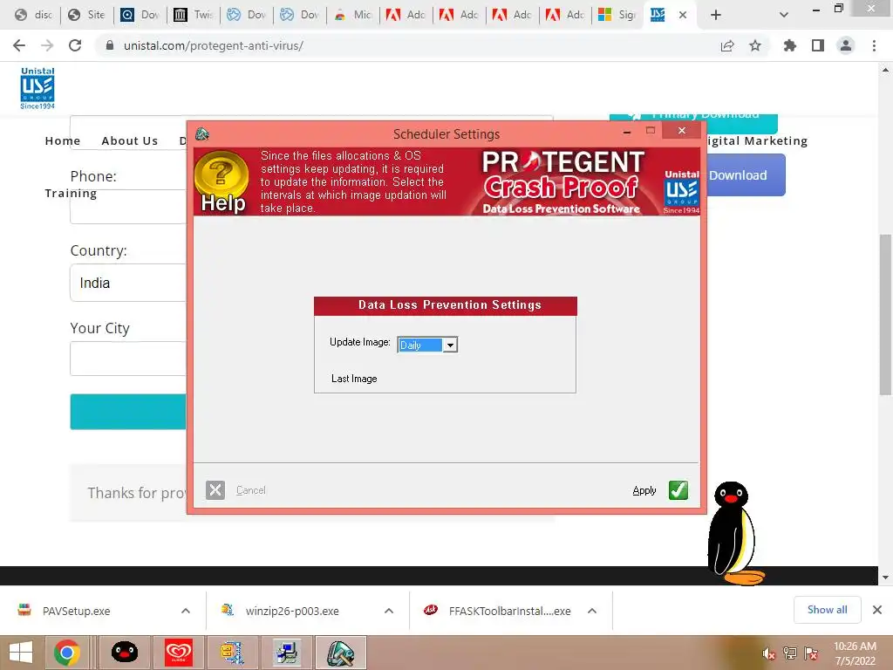Open a new browser tab
The image size is (893, 670).
(x=716, y=15)
